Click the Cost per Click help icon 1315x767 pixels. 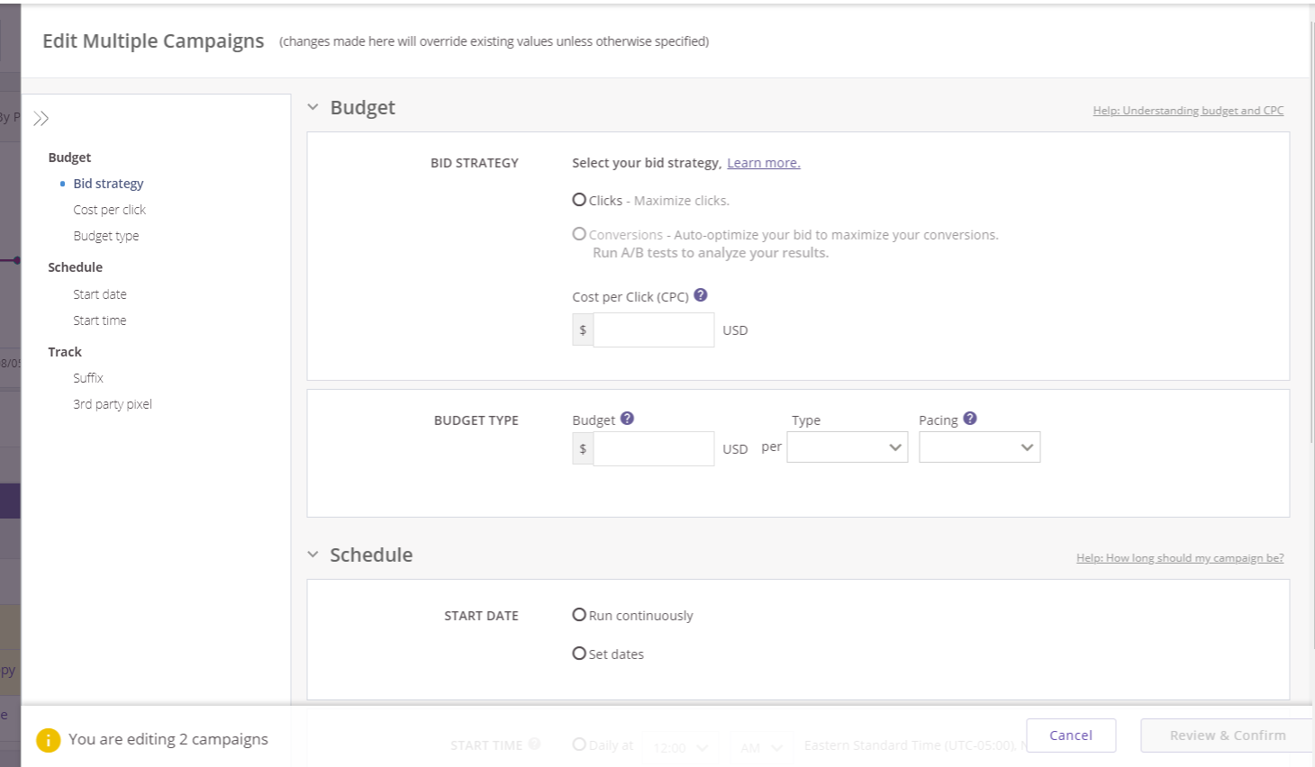[701, 295]
